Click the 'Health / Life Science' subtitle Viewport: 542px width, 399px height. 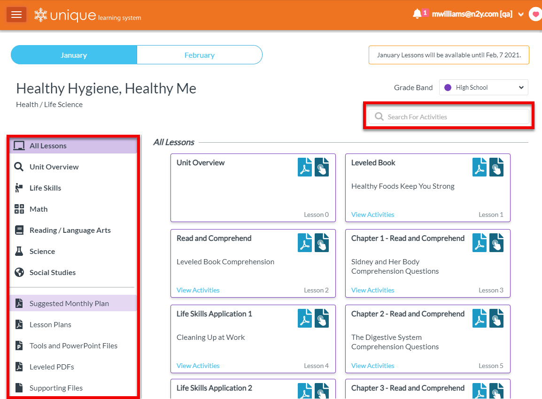pos(49,104)
